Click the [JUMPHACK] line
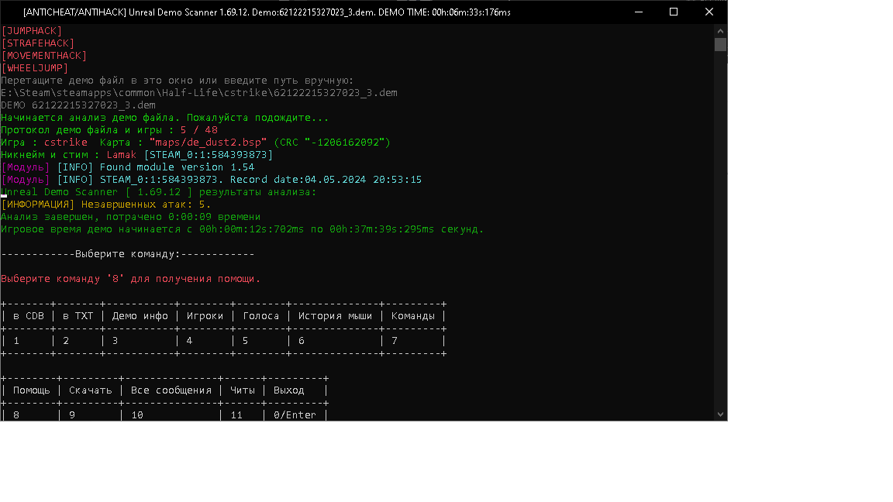This screenshot has height=502, width=893. pos(32,31)
